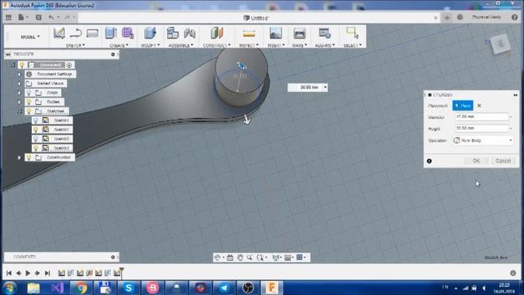Confirm cylinder with OK button
Screen dimensions: 524x295
coord(477,161)
